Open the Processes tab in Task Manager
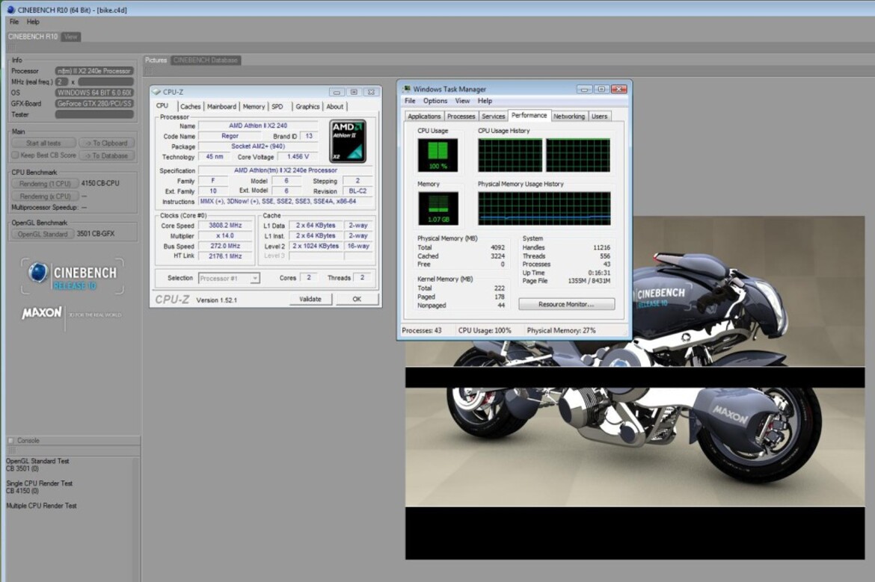The width and height of the screenshot is (875, 582). (x=461, y=116)
